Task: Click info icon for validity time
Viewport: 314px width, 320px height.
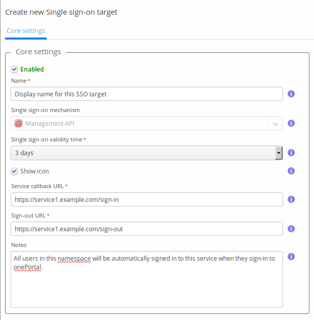Action: click(291, 153)
